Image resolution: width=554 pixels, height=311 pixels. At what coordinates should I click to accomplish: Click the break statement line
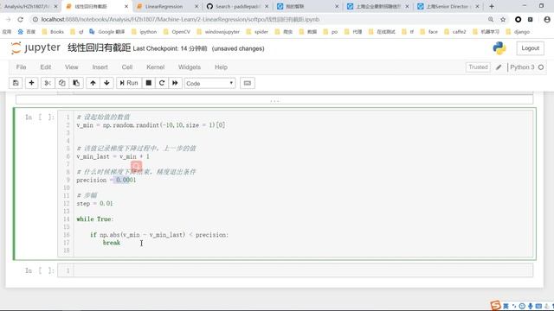112,243
